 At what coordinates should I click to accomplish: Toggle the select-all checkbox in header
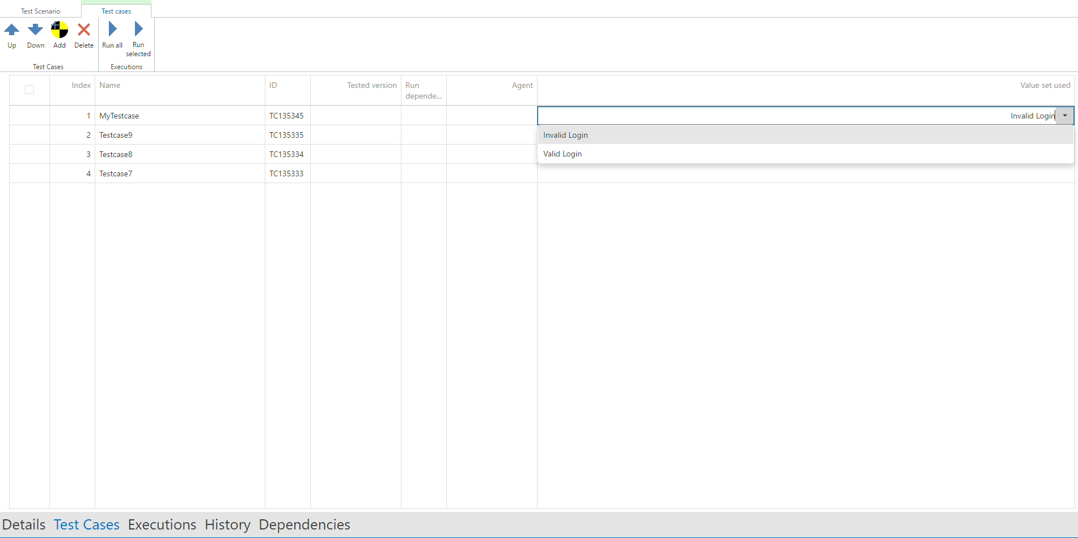(29, 90)
